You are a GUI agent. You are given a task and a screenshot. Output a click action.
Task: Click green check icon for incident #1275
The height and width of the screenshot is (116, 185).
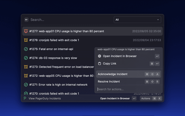pos(26,49)
